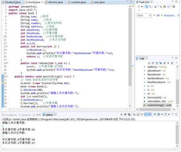The image size is (181, 152).
Task: Click the Show UI Legend icon
Action: (x=174, y=7)
